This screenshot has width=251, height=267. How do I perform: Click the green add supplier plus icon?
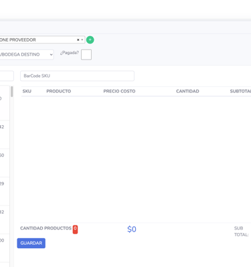click(x=90, y=39)
